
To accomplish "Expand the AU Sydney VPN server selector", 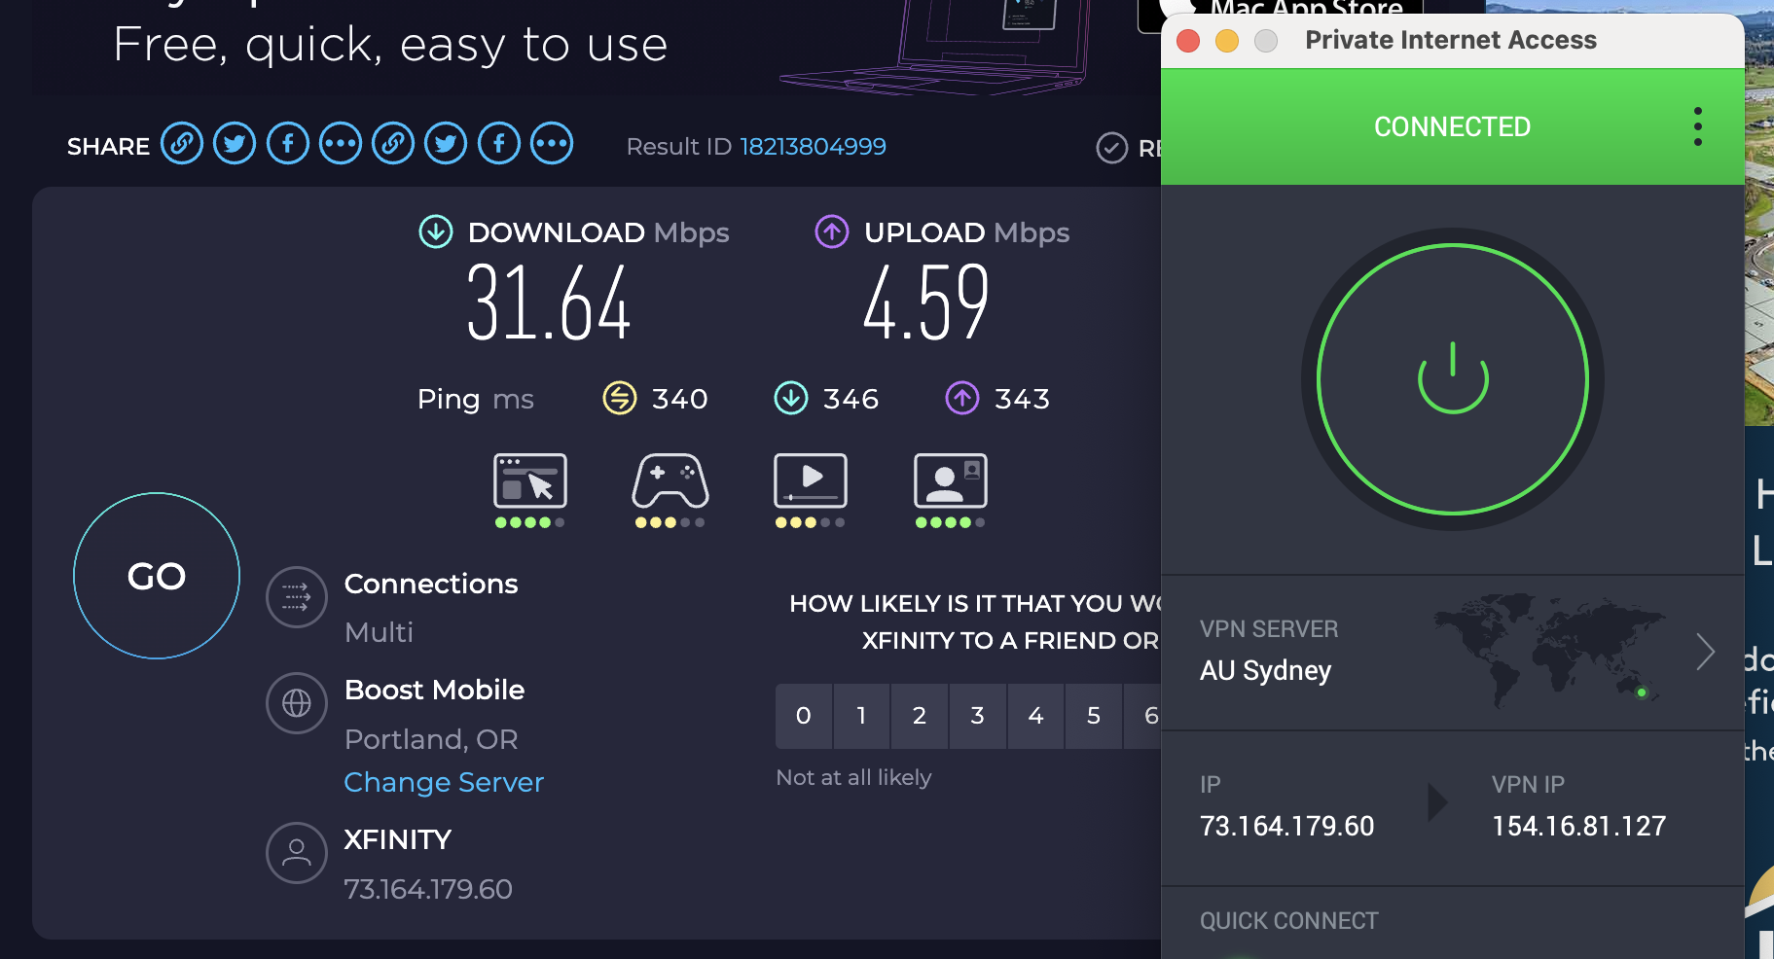I will (1705, 652).
